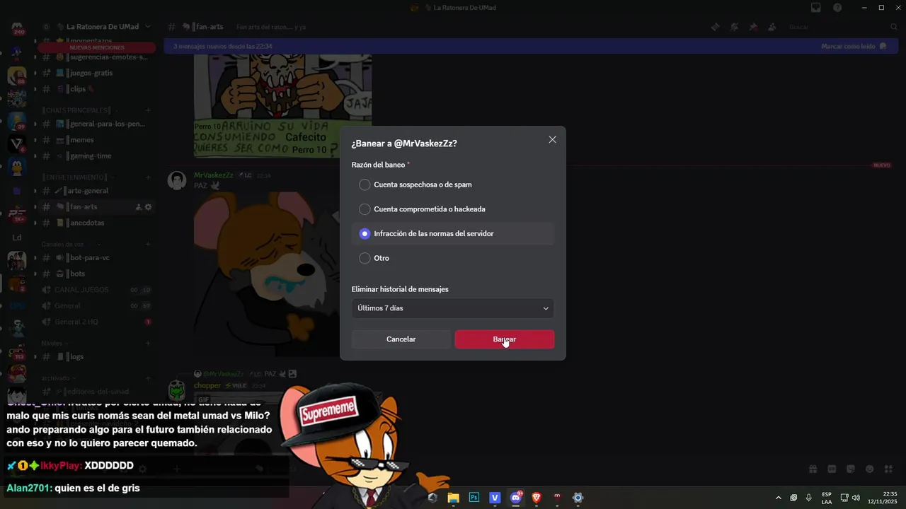906x509 pixels.
Task: Open the '3 mensajes nuevos' banner
Action: (531, 46)
